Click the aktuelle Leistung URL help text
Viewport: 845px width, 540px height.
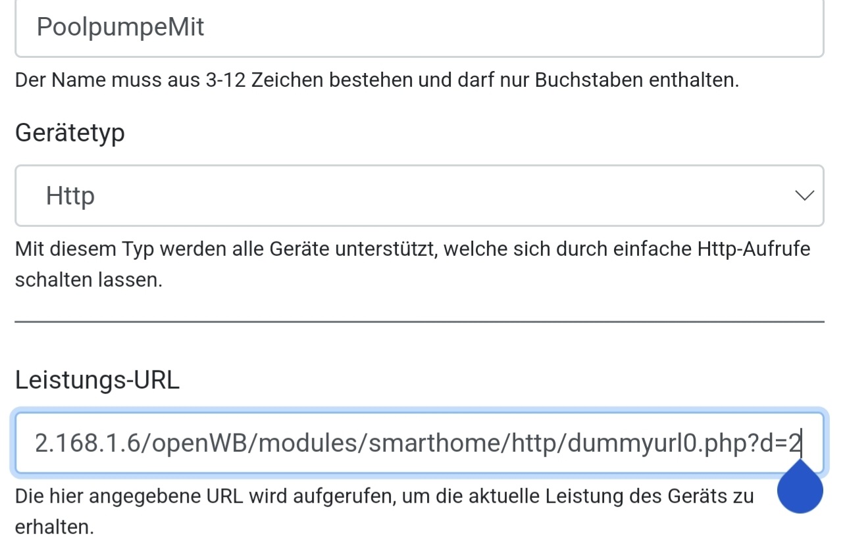click(384, 496)
